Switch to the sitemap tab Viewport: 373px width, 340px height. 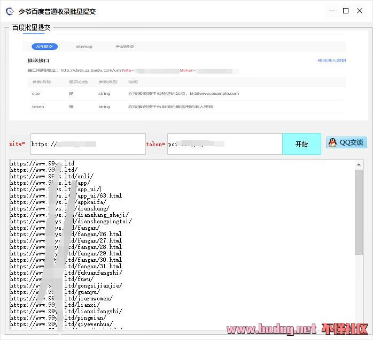(84, 47)
